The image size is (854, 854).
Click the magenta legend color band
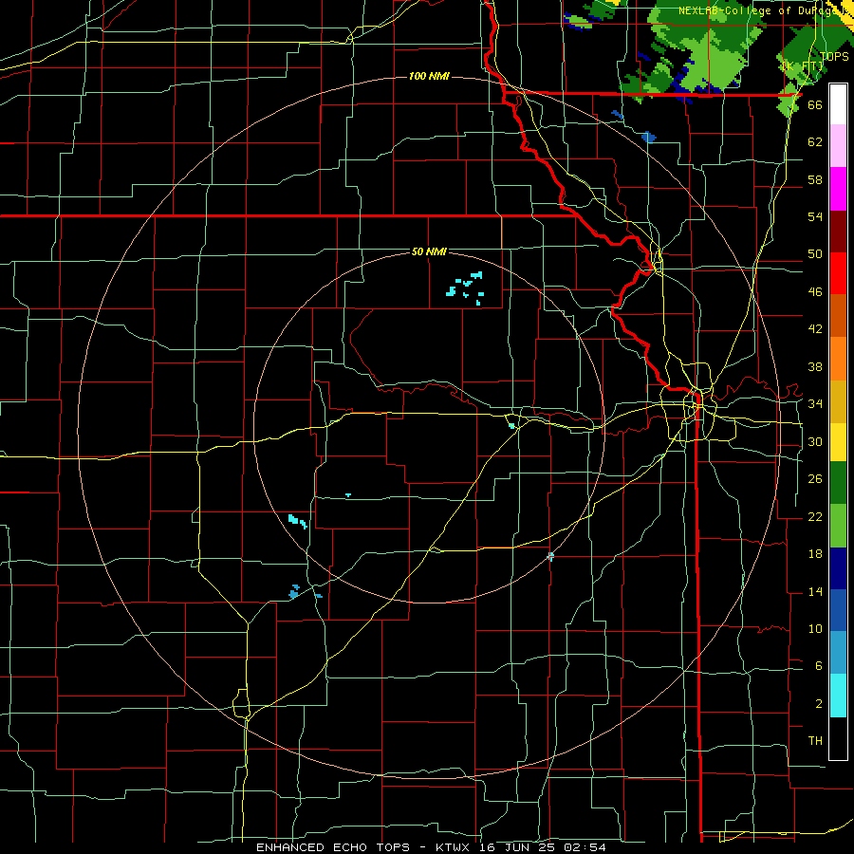pos(838,189)
